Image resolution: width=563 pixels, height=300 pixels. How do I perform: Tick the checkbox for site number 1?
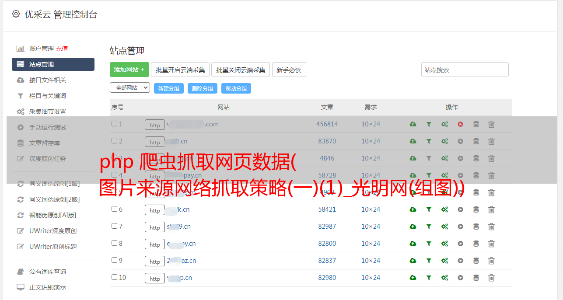pos(114,124)
